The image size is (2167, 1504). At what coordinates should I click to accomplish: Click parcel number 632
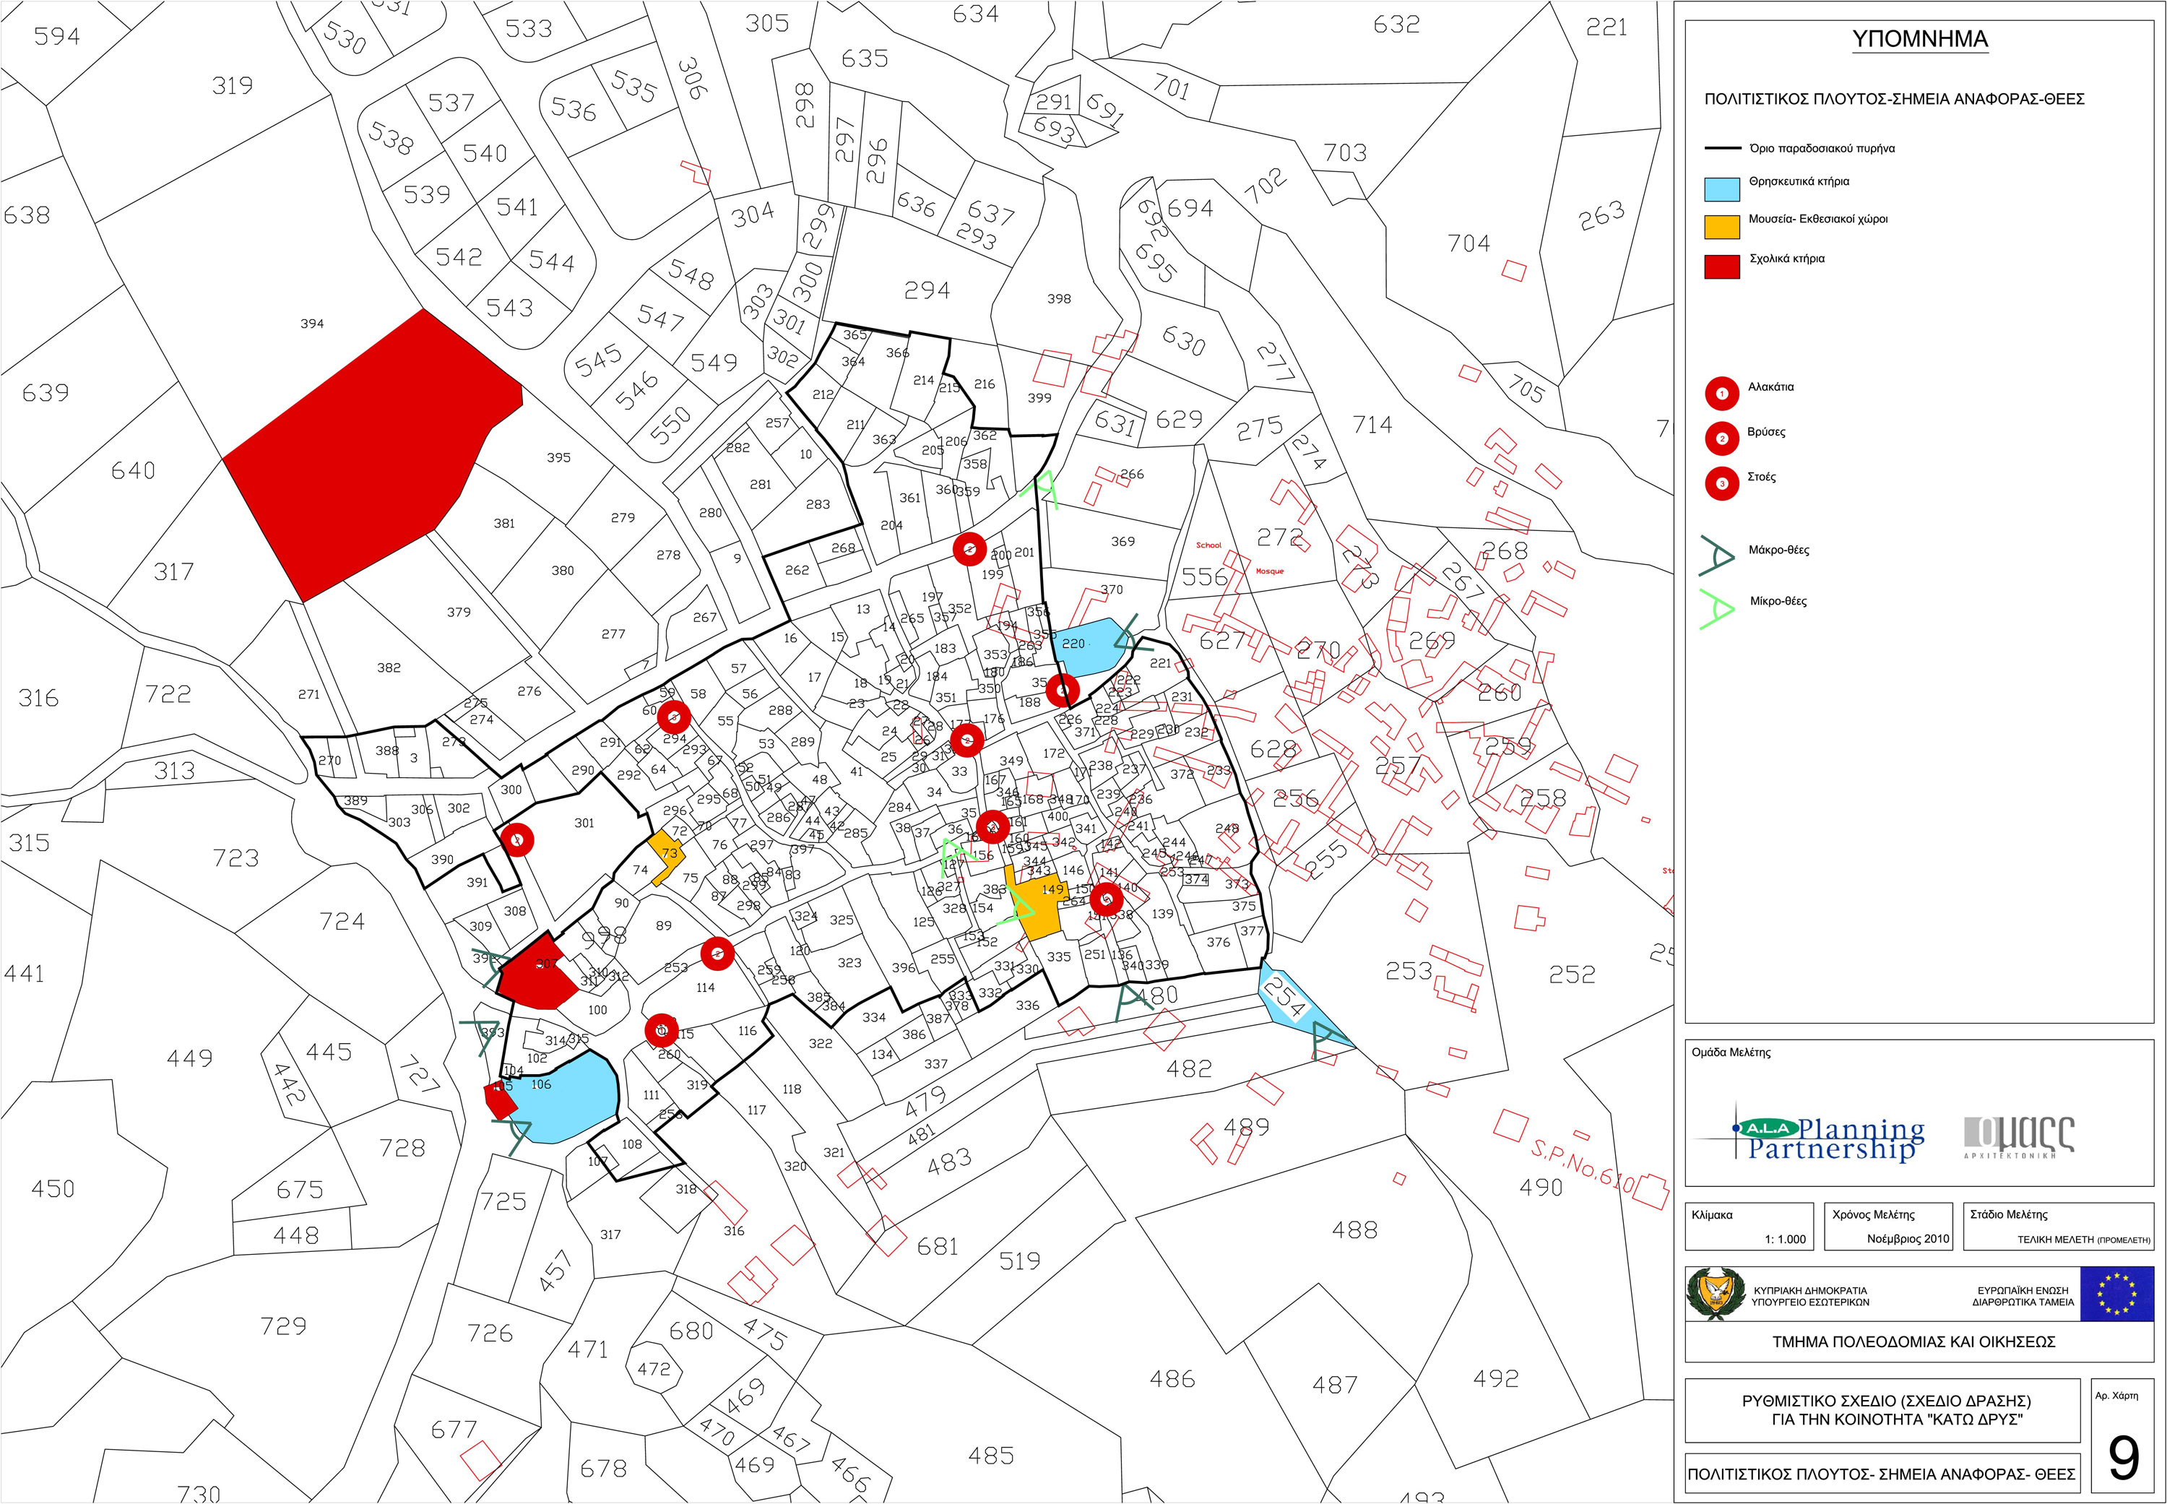tap(1396, 25)
